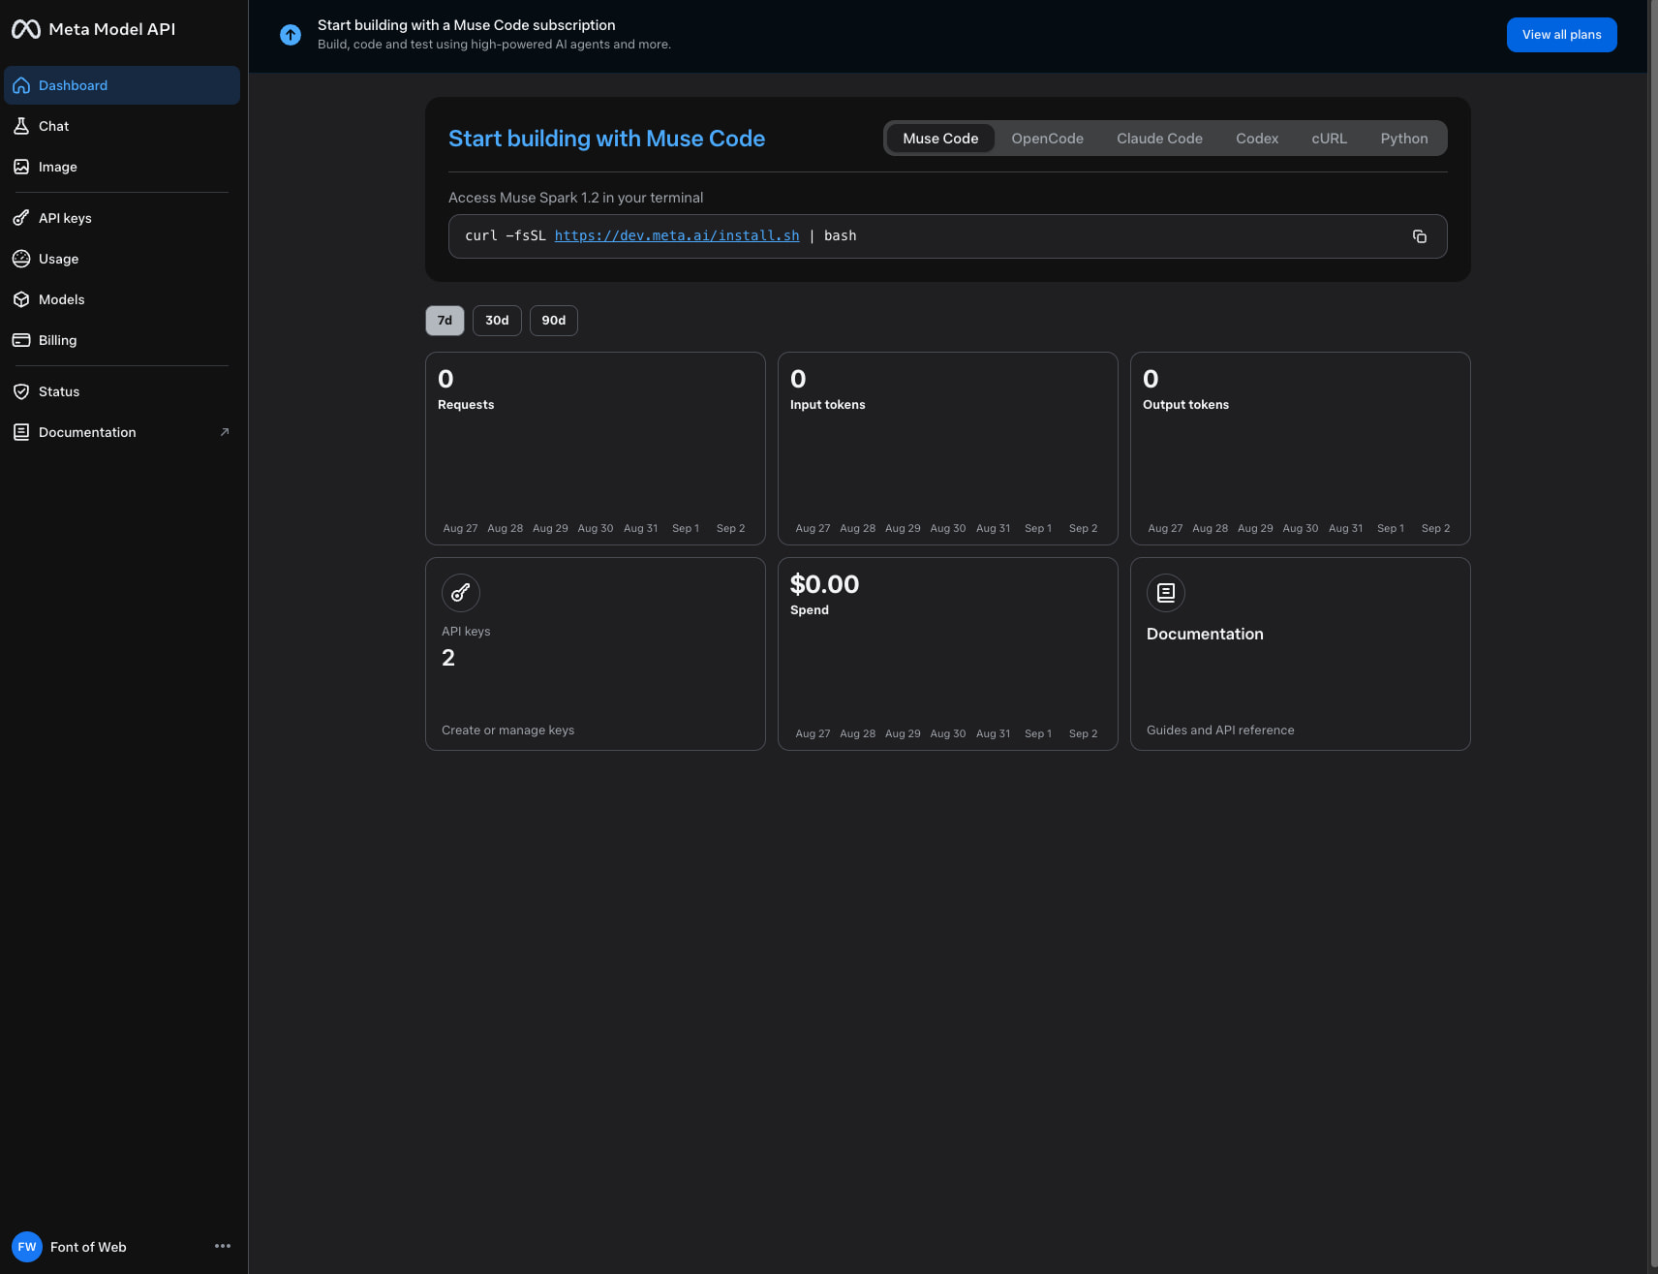This screenshot has height=1274, width=1658.
Task: Go to API keys page
Action: 122,218
